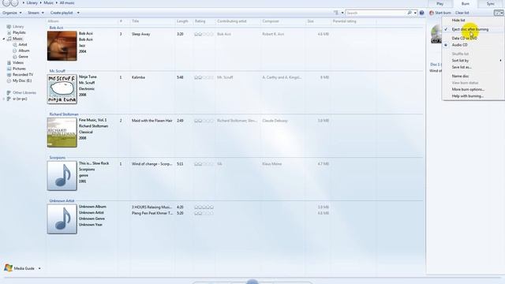Click the Other Libraries icon

(x=9, y=93)
